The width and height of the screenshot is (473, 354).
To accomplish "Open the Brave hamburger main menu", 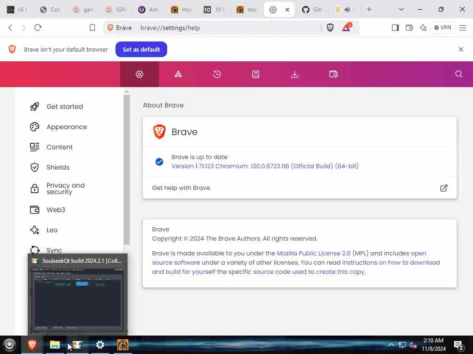I will point(463,28).
